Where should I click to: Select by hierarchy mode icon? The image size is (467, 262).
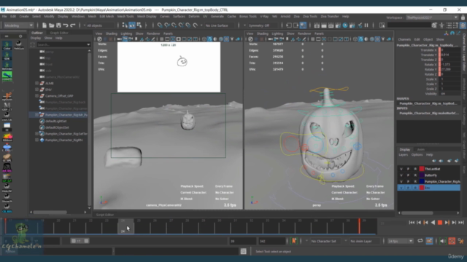(125, 25)
